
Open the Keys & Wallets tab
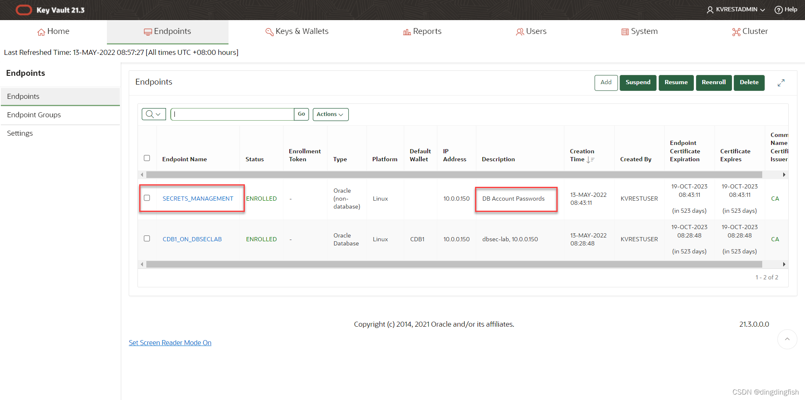[297, 31]
